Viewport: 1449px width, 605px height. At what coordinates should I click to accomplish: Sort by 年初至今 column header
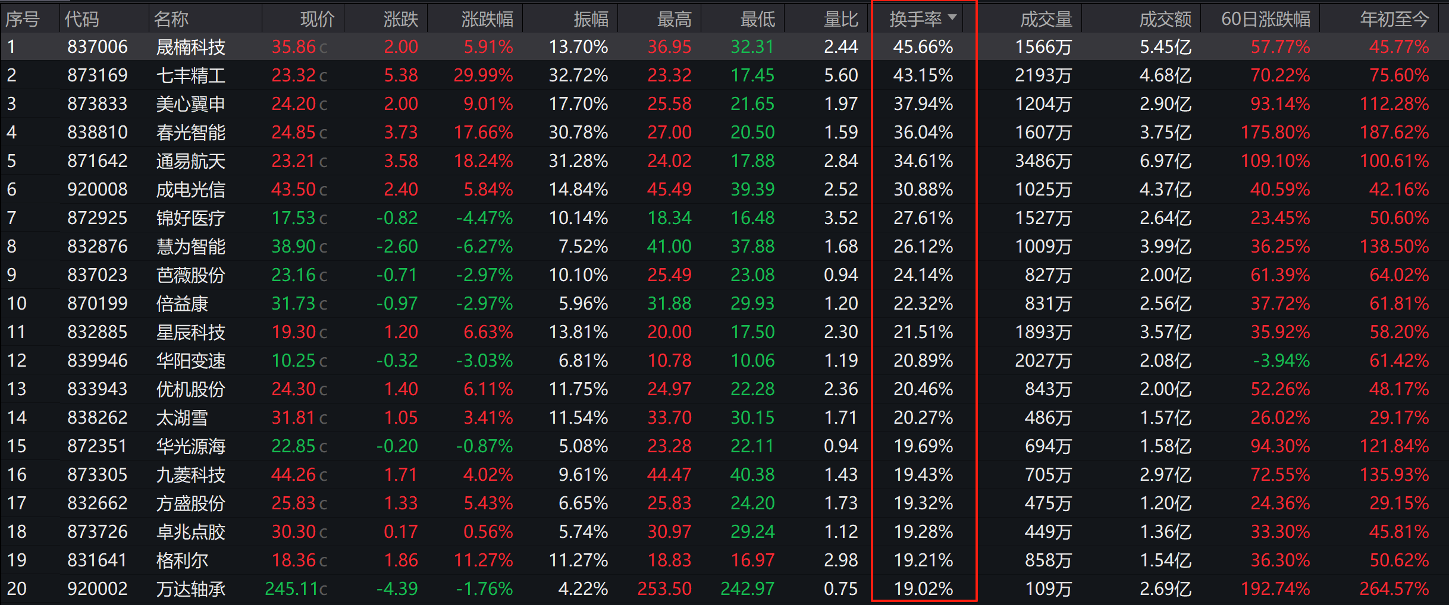(x=1394, y=19)
